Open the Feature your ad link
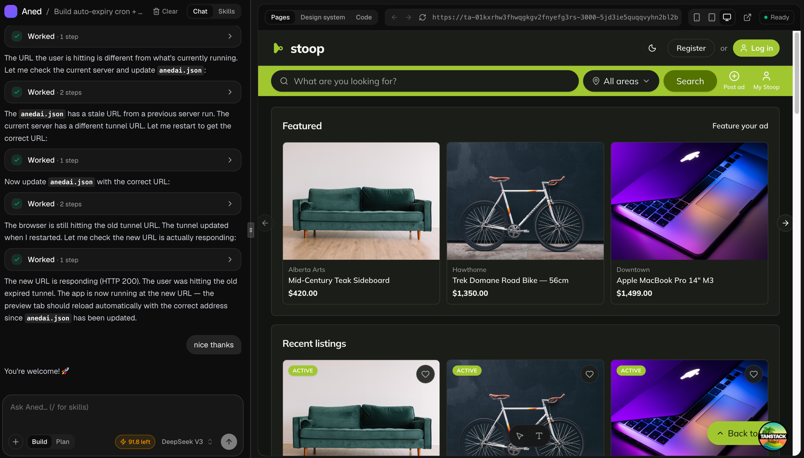This screenshot has height=458, width=804. (x=740, y=126)
